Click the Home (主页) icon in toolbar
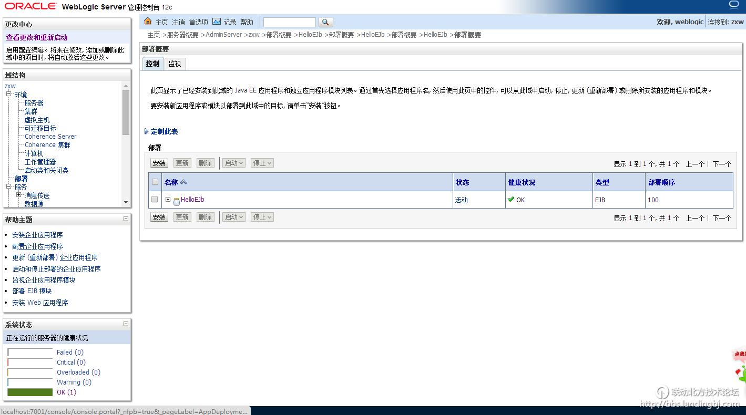 pyautogui.click(x=148, y=22)
